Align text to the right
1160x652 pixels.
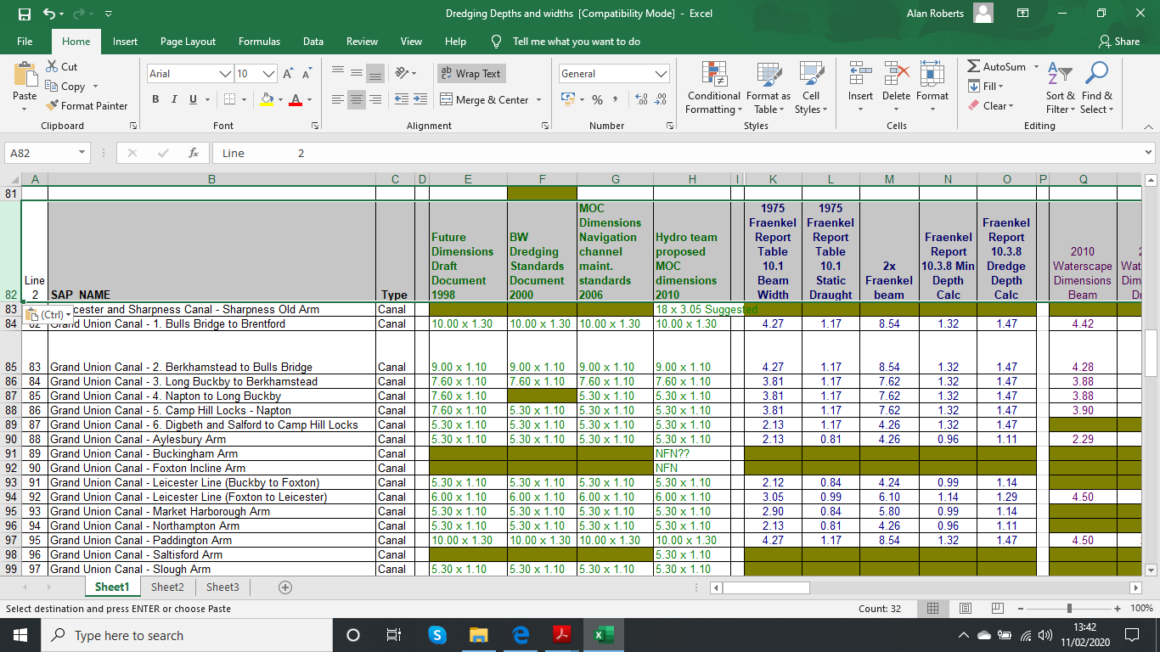tap(374, 99)
